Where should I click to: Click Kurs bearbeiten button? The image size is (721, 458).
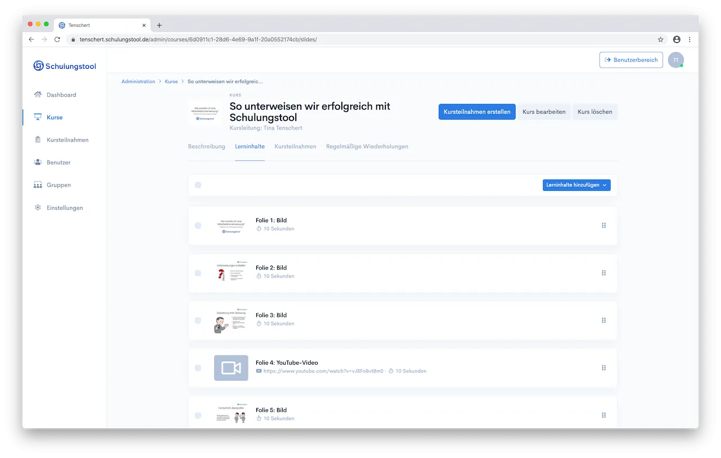[544, 111]
